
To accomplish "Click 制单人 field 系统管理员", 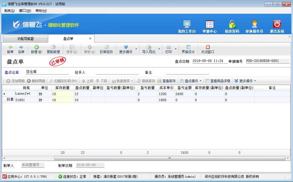I will [33, 165].
